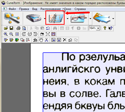The width and height of the screenshot is (125, 112).
Task: Click the add vertical table line tool
Action: point(53,40)
